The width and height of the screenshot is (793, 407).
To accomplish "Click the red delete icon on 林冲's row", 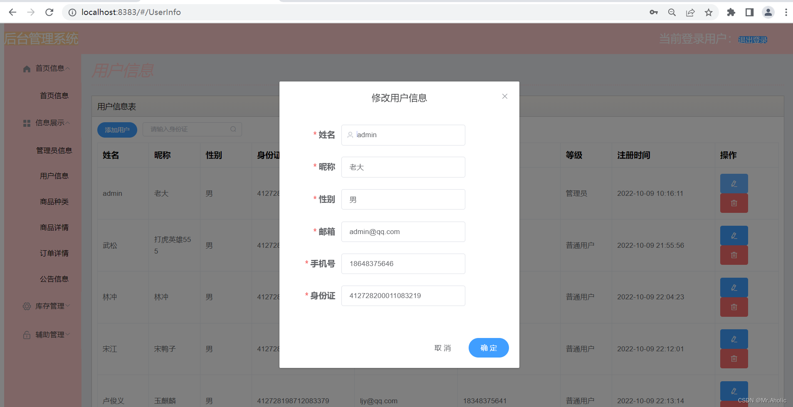I will (733, 307).
